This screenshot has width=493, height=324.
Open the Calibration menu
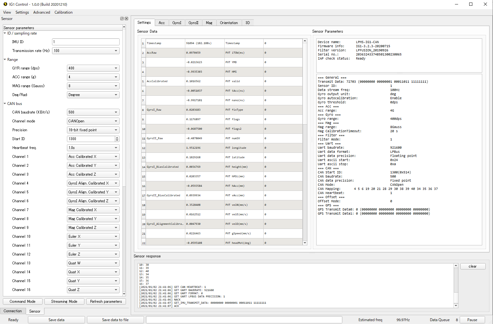pos(63,12)
